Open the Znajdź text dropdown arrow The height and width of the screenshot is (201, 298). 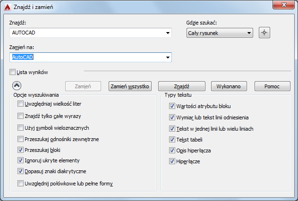(x=168, y=33)
